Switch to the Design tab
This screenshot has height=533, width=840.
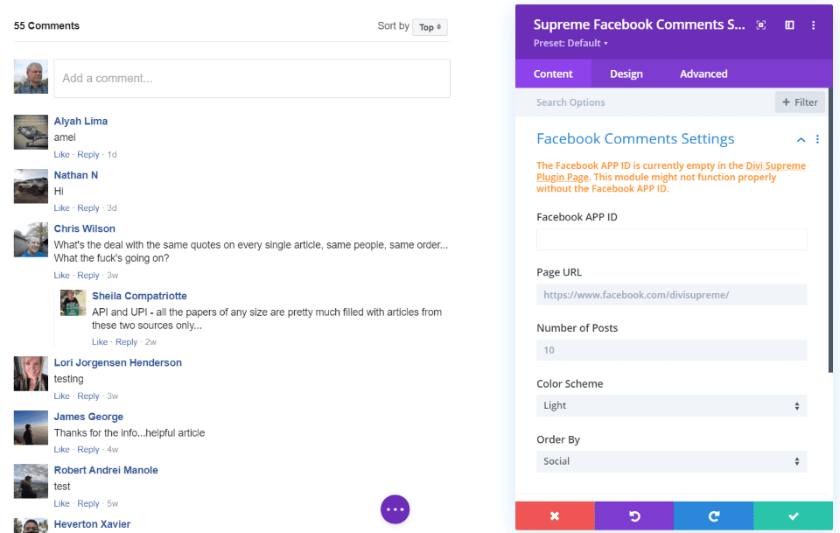click(x=626, y=74)
